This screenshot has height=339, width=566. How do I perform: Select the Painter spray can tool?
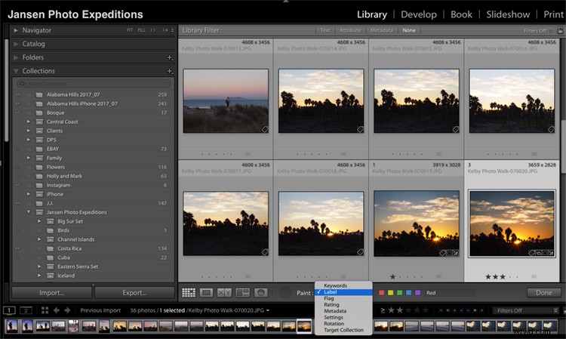(x=285, y=292)
